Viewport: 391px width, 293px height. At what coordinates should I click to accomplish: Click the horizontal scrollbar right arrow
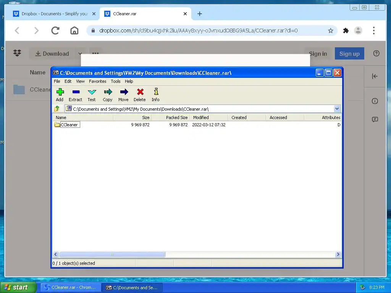338,254
